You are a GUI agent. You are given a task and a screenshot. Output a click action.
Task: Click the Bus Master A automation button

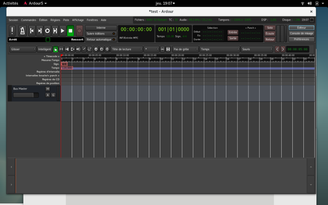tap(48, 95)
